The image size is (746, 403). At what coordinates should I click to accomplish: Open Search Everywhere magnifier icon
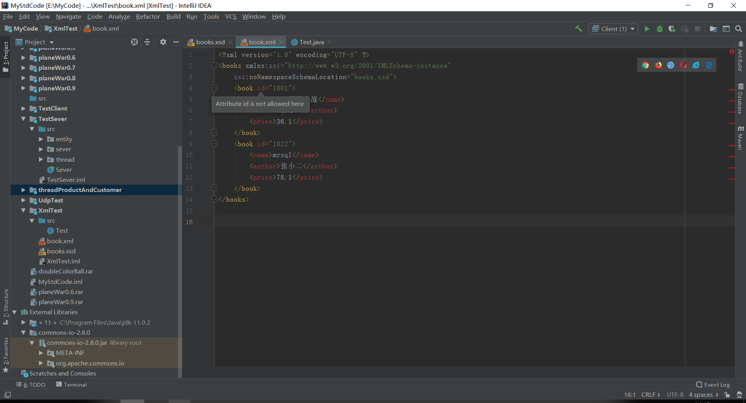(x=739, y=29)
